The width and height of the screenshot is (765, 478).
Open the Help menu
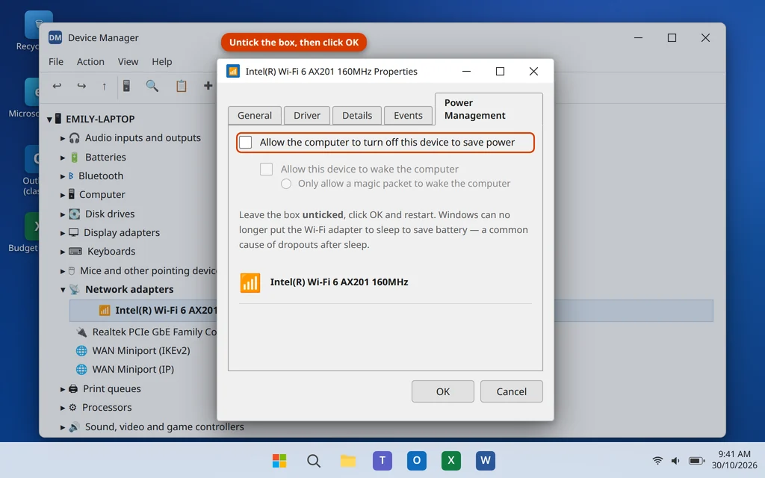pos(161,61)
